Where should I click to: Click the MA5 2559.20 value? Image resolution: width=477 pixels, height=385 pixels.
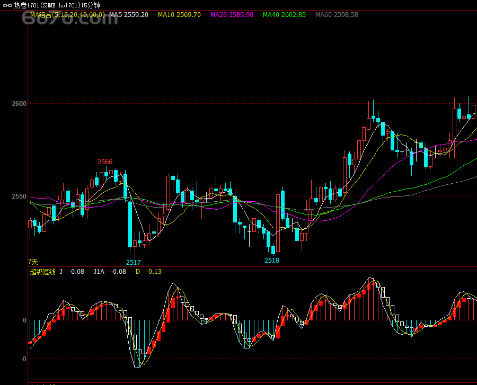129,15
